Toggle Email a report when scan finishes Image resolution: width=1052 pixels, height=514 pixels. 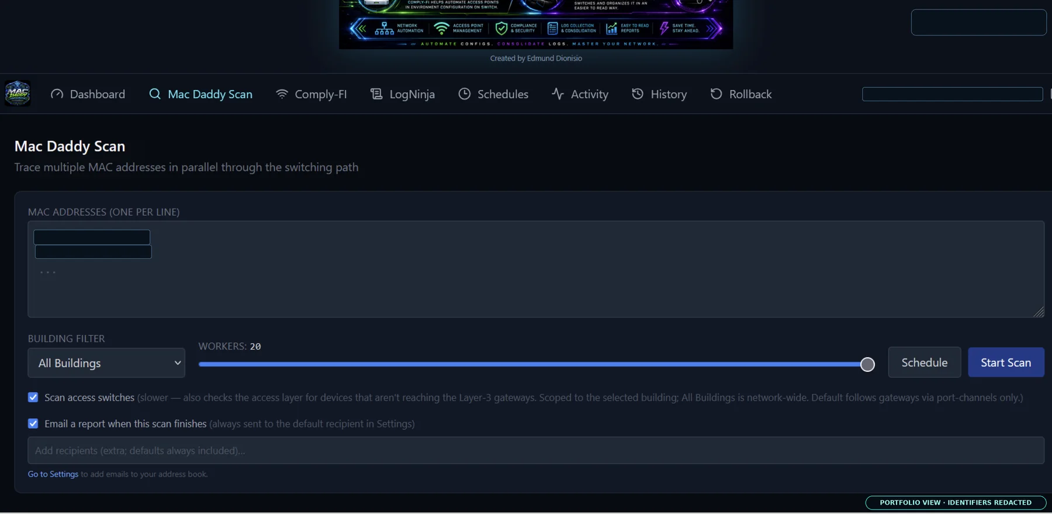pos(33,423)
